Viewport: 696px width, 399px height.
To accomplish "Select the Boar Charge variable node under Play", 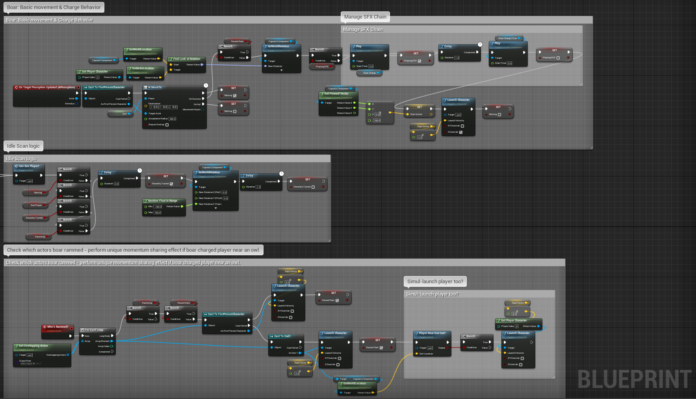I will [369, 73].
